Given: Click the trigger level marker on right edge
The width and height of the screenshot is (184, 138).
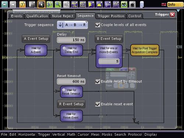Looking at the screenshot, I should coord(179,47).
